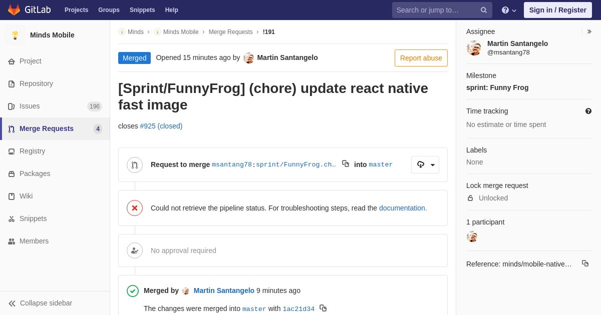Click the Minds Mobile project title
Viewport: 601px width, 315px height.
[52, 35]
